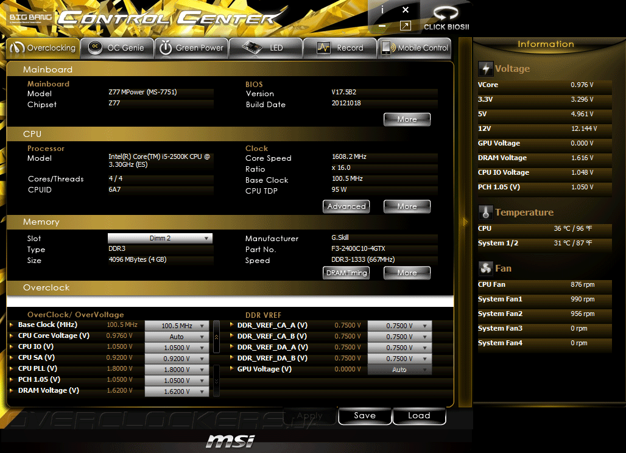The image size is (626, 453).
Task: Expand the GPU Voltage (V) row arrow
Action: tap(231, 369)
